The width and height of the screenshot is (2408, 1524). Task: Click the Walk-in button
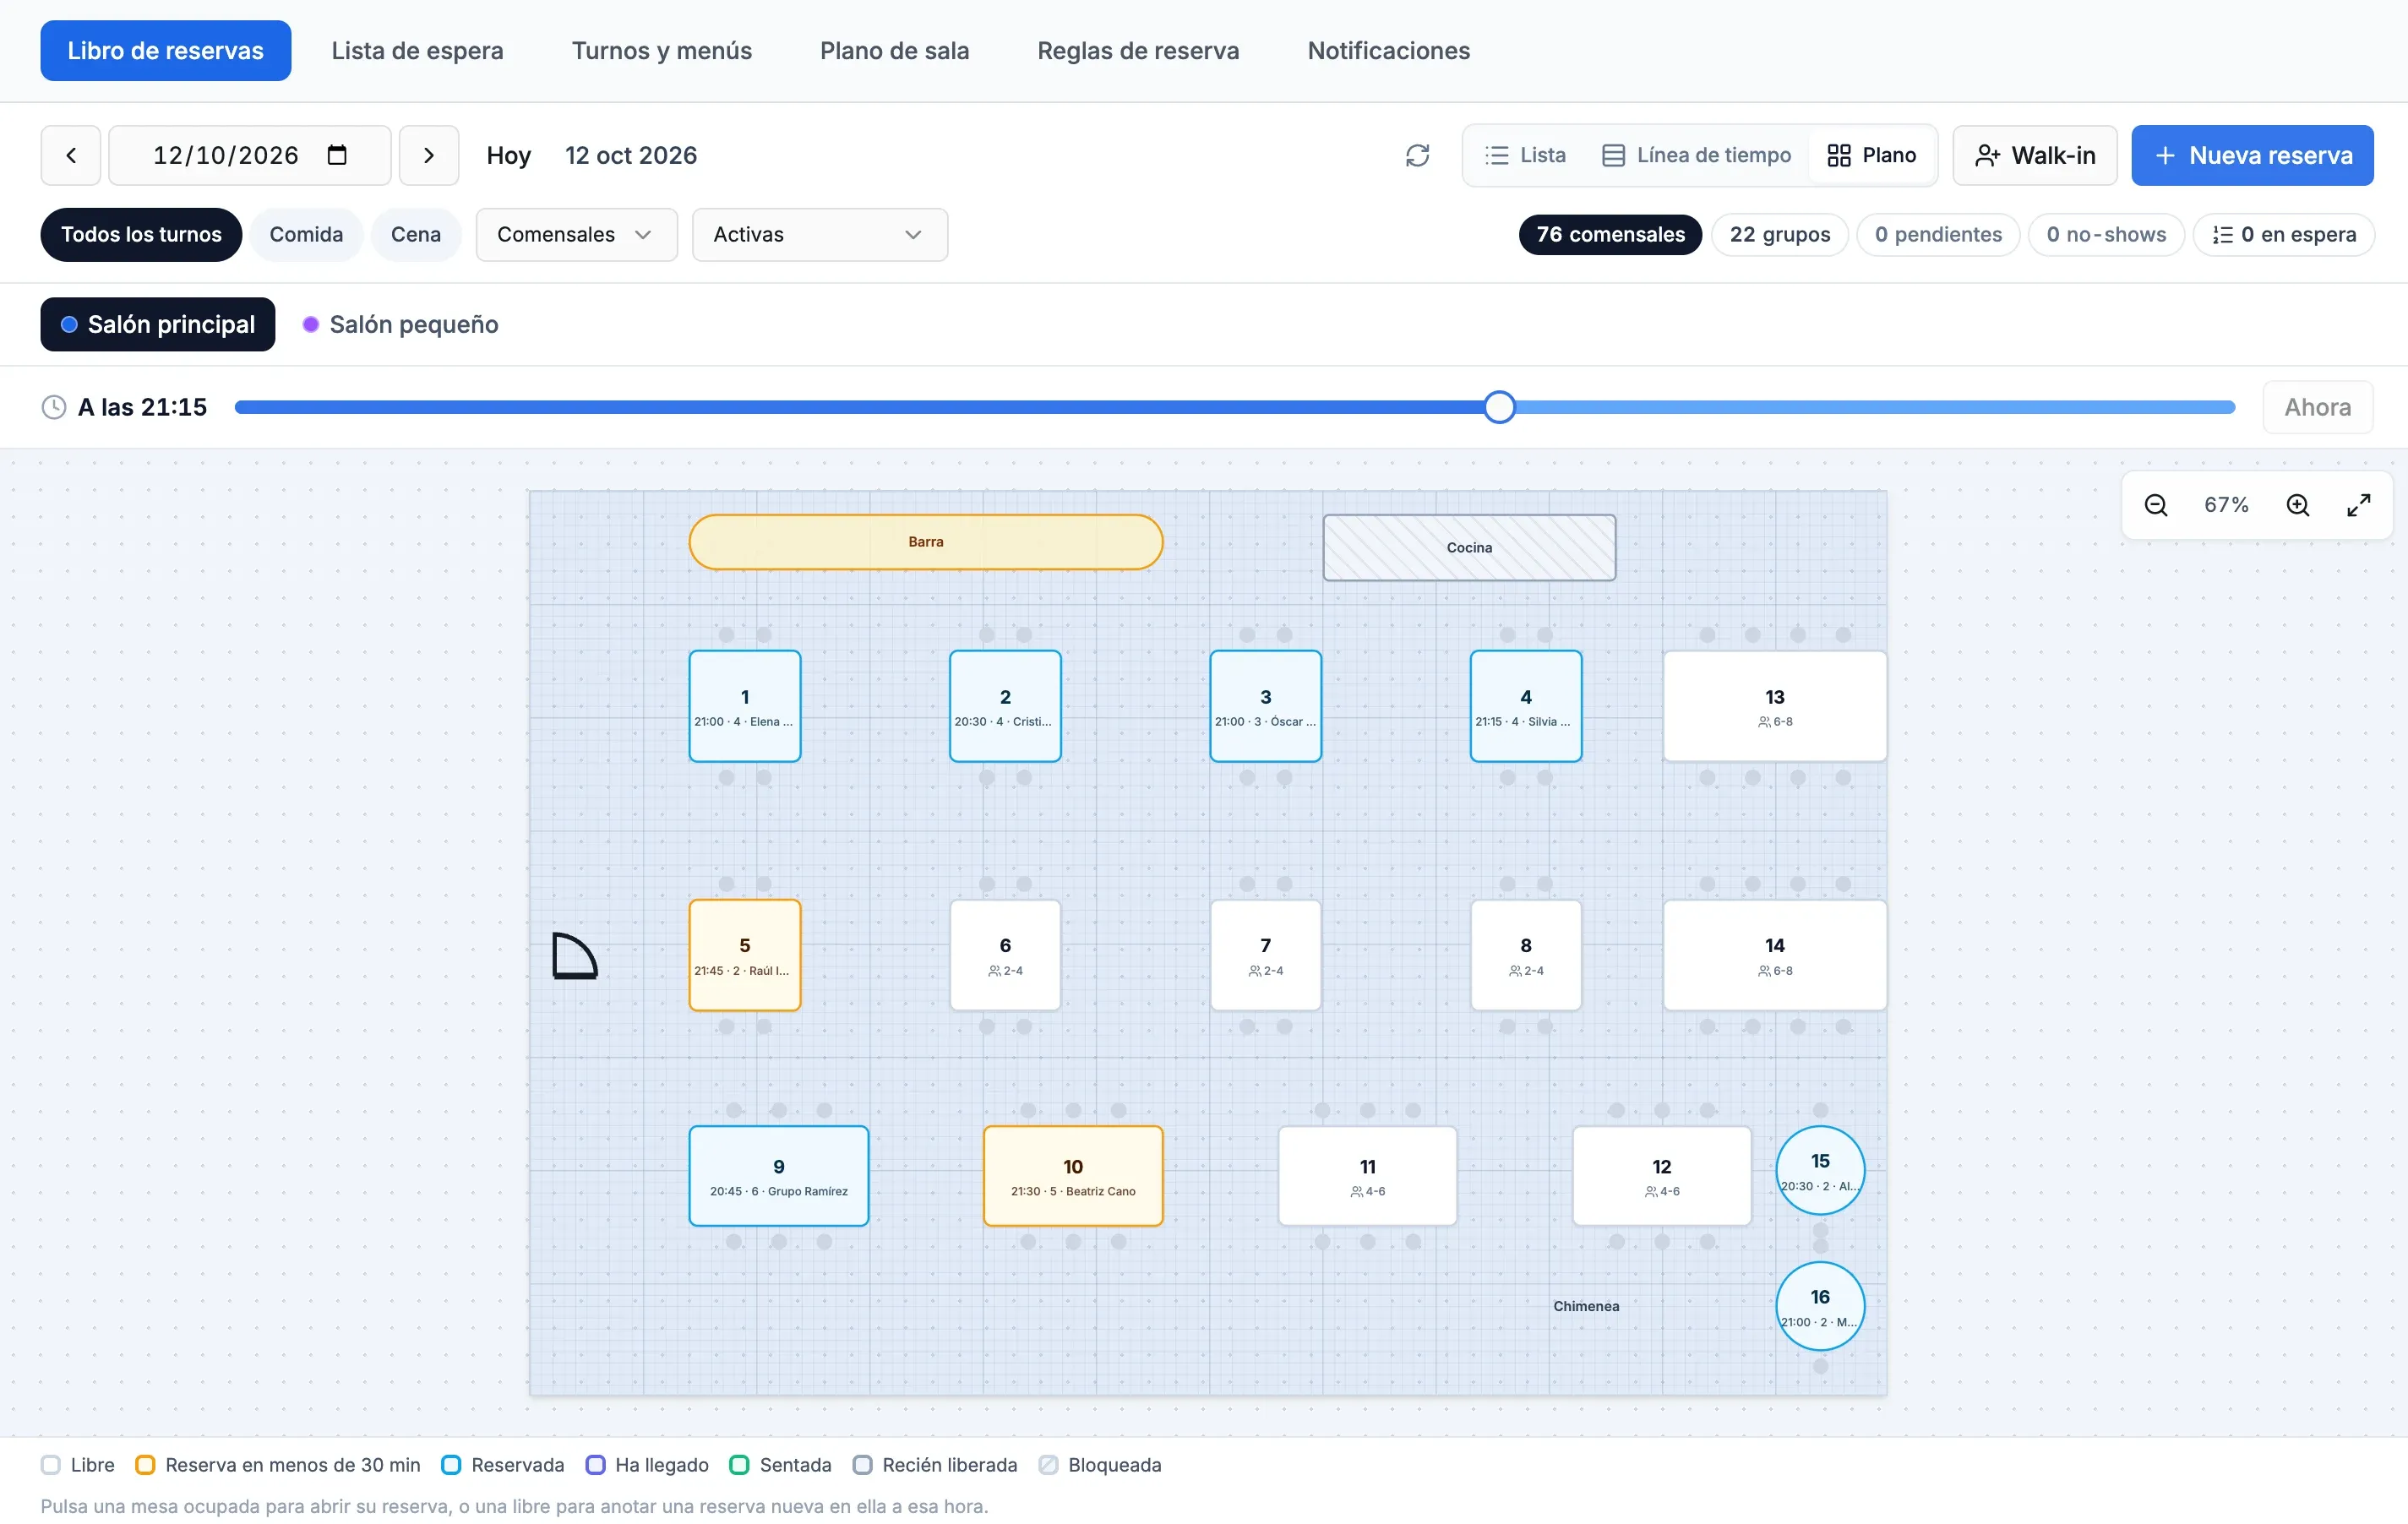click(x=2034, y=155)
